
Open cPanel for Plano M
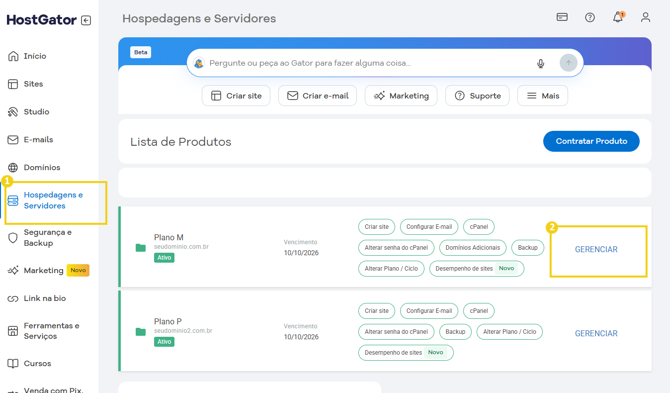click(x=479, y=227)
